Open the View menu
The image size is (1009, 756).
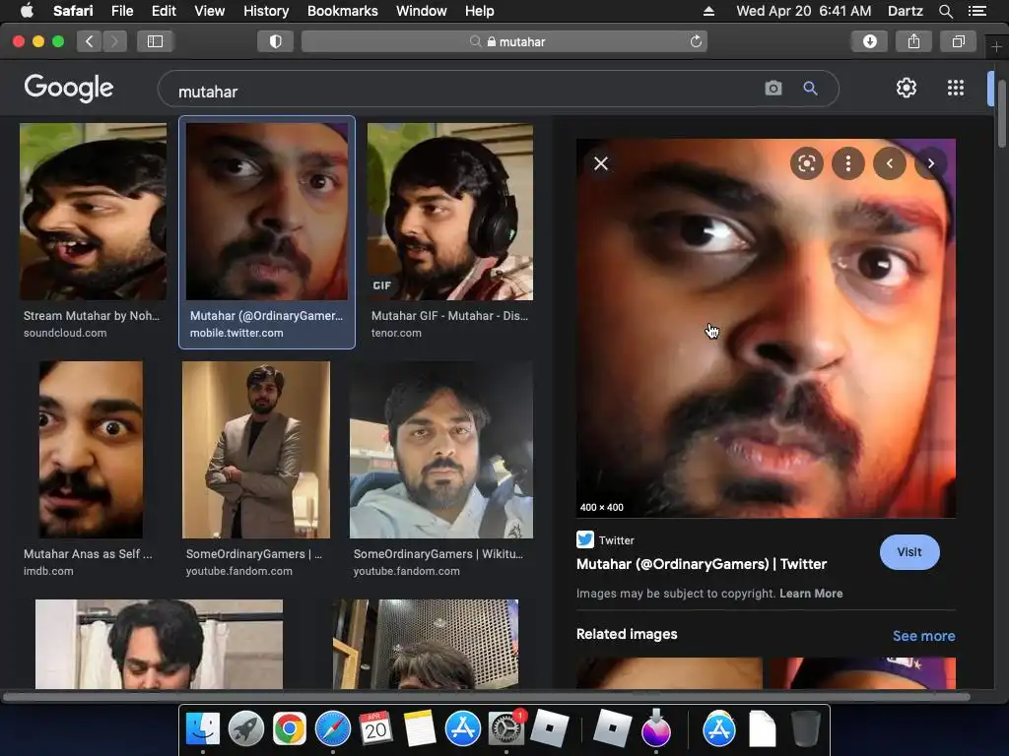(x=209, y=11)
